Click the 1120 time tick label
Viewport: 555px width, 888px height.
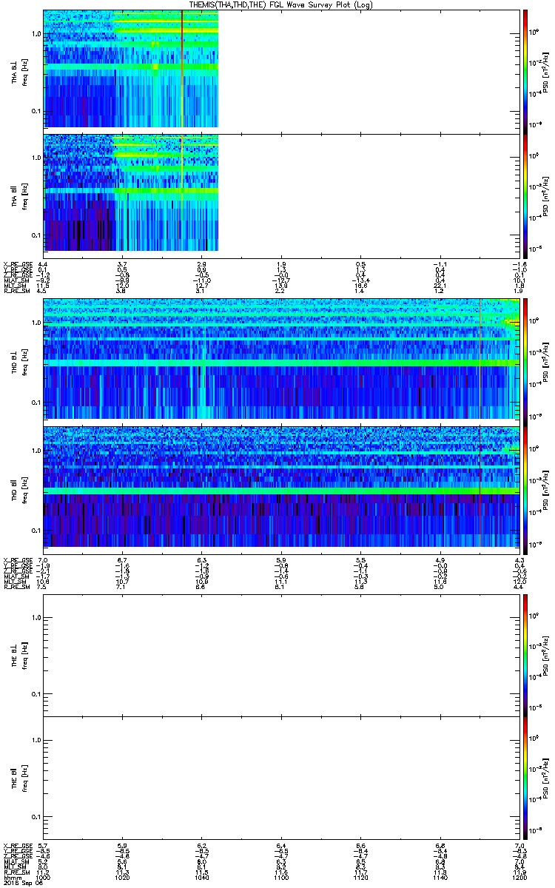tap(360, 878)
